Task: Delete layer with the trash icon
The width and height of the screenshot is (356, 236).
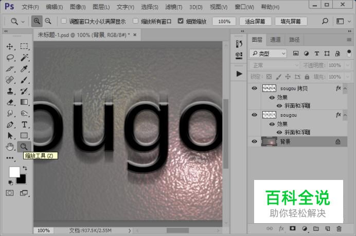Action: pos(339,229)
